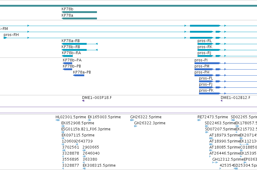Click the EK052908.5prime EST
The image size is (257, 170).
click(63, 126)
